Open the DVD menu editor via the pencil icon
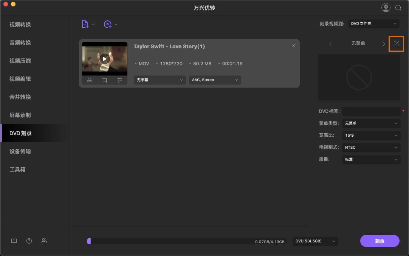 [x=396, y=44]
